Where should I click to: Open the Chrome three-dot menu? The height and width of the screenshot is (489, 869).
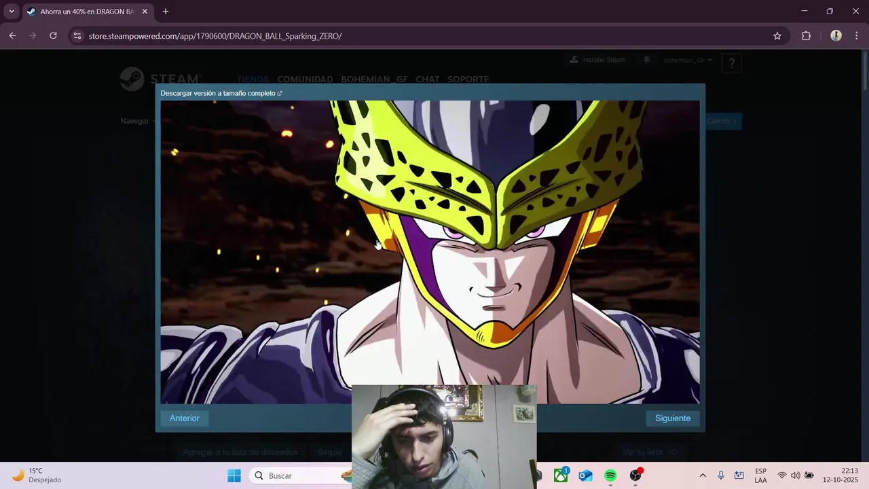(857, 36)
